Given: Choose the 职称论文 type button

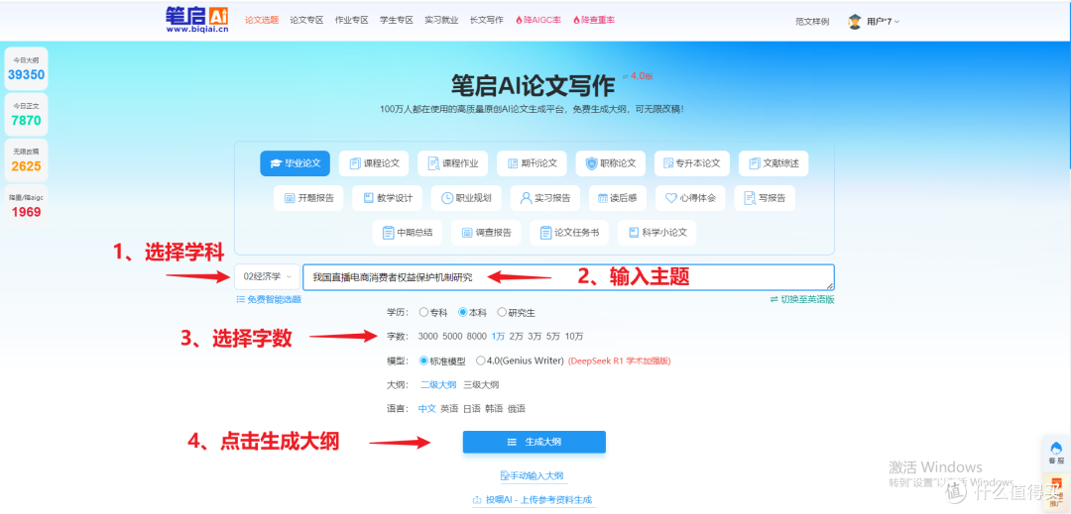Looking at the screenshot, I should (611, 163).
